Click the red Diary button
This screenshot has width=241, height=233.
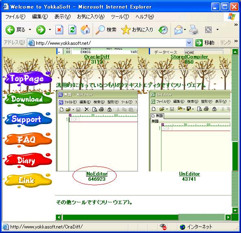(x=28, y=160)
